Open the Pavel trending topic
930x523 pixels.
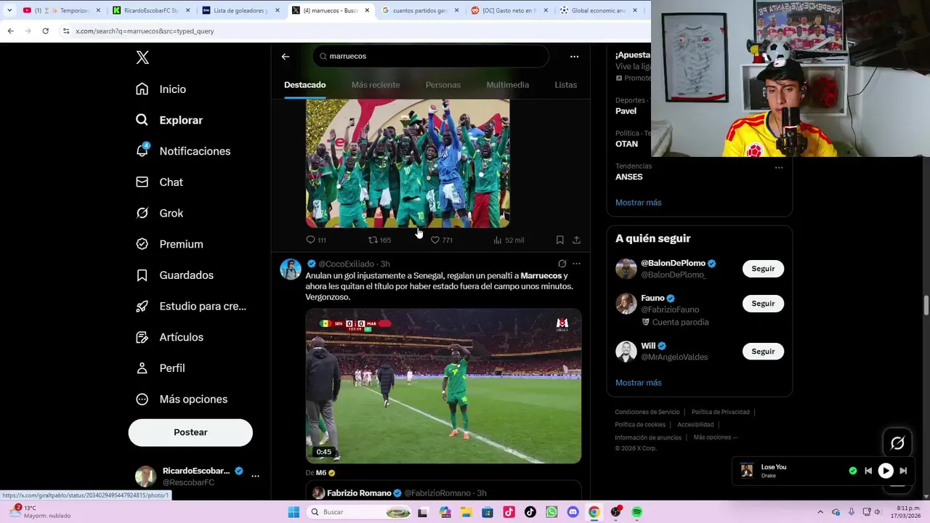(626, 111)
